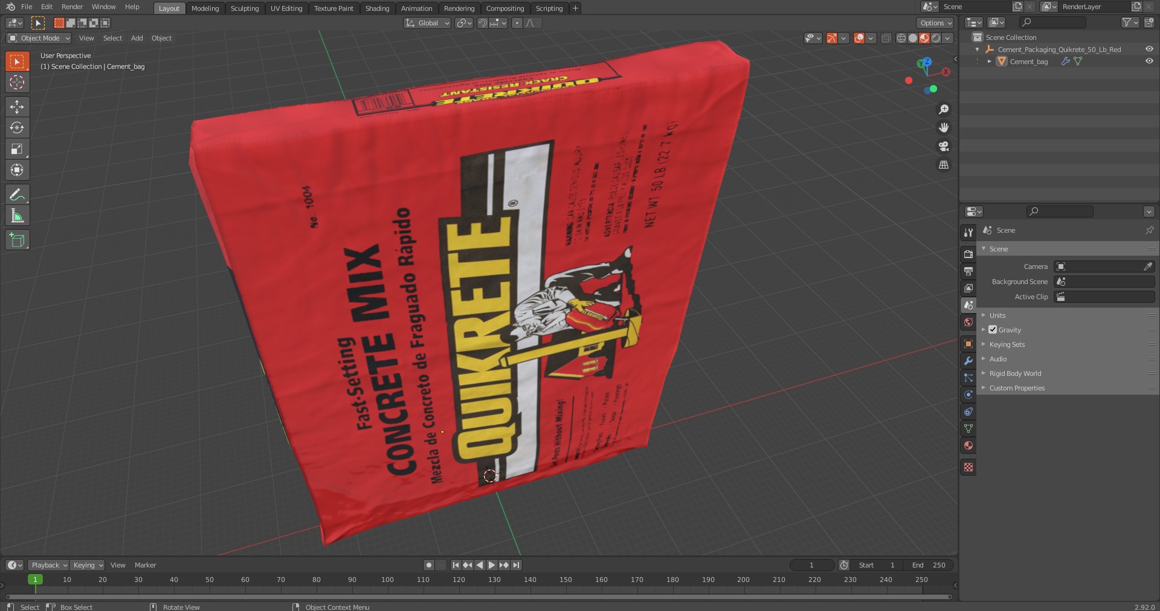Select the Select Box tool
The height and width of the screenshot is (611, 1160).
point(17,62)
